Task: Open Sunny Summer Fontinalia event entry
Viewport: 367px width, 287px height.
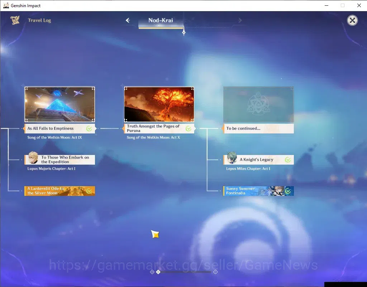Action: (258, 191)
